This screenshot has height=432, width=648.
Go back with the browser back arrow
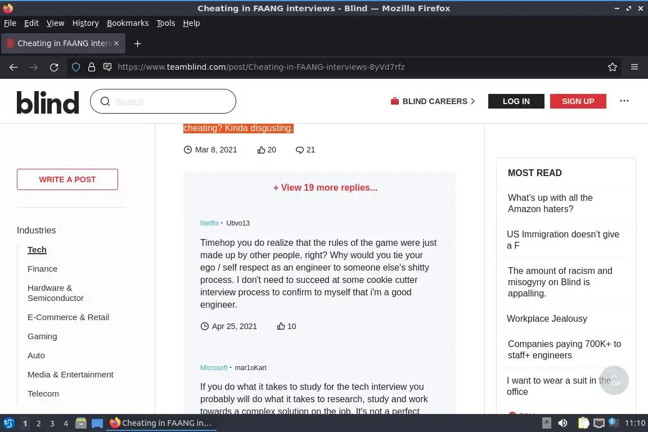[x=13, y=67]
